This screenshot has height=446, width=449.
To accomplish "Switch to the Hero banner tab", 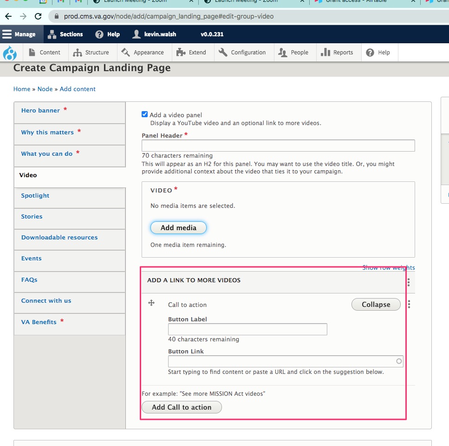I will (70, 113).
